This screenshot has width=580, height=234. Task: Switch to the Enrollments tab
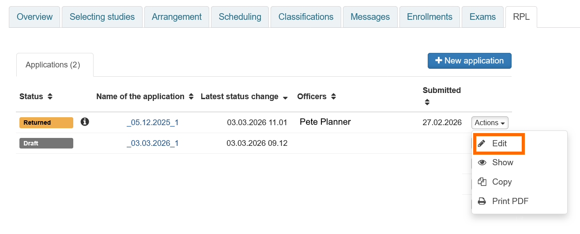(x=429, y=17)
